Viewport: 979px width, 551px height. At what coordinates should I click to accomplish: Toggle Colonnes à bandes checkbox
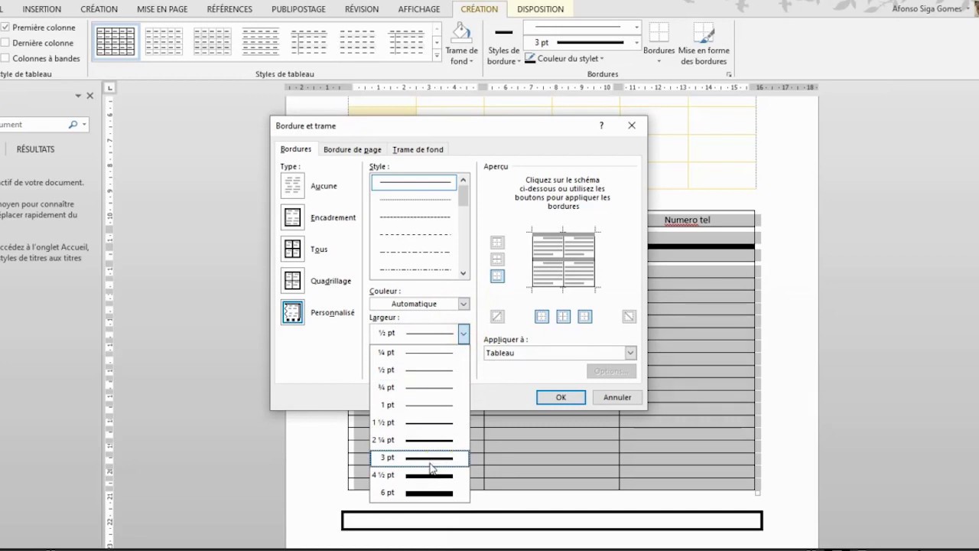click(5, 58)
